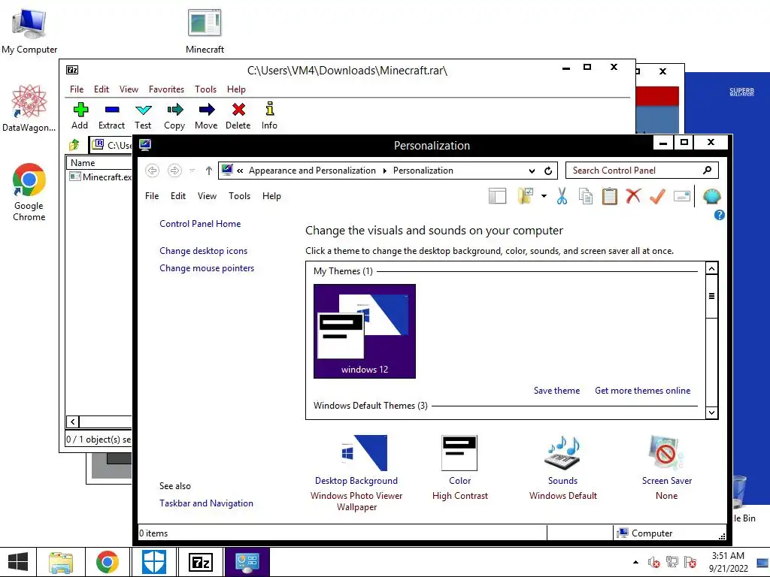Click Change mouse pointers link
The height and width of the screenshot is (577, 770).
207,268
